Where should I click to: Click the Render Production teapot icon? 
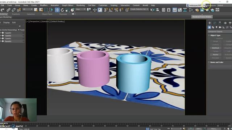click(207, 10)
